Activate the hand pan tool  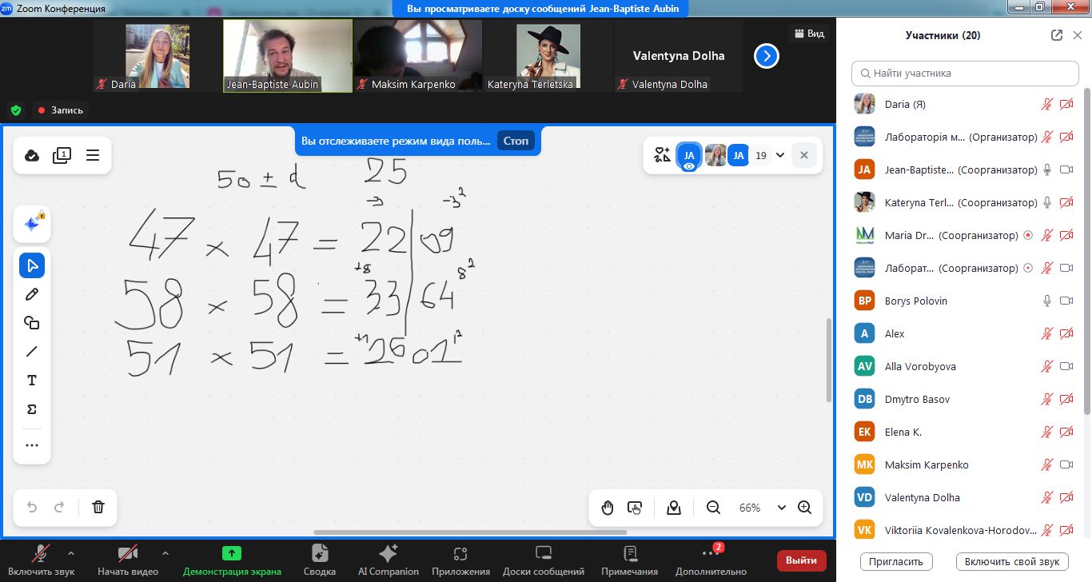[x=608, y=508]
